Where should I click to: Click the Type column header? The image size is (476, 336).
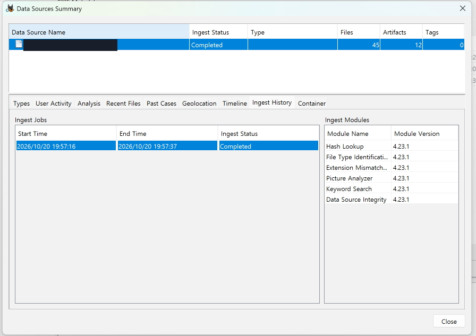(293, 32)
